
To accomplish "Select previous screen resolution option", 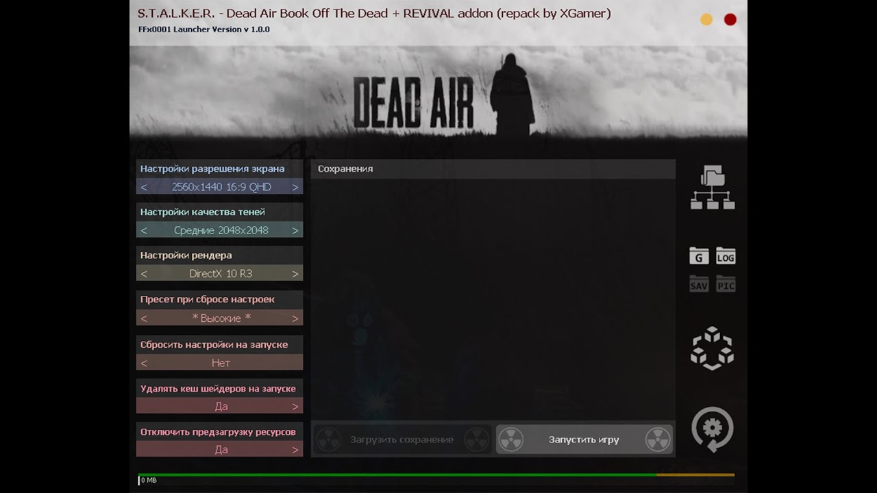I will tap(144, 187).
